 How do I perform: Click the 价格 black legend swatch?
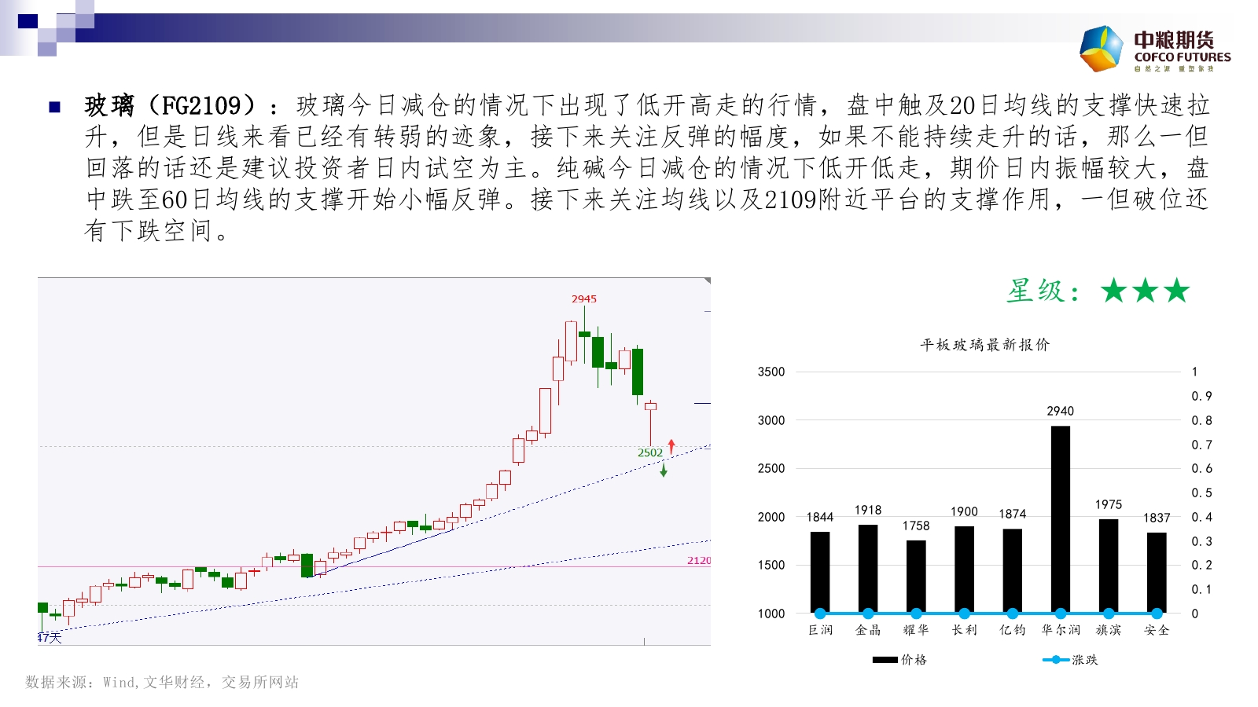[x=885, y=660]
